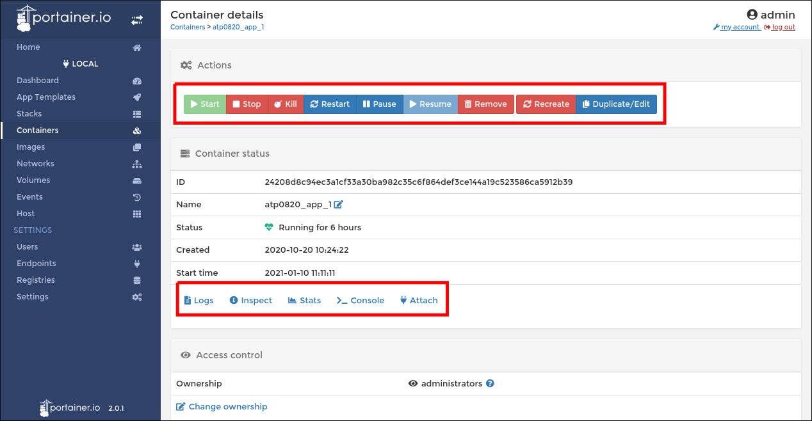Image resolution: width=812 pixels, height=421 pixels.
Task: Open the container Logs
Action: [199, 299]
